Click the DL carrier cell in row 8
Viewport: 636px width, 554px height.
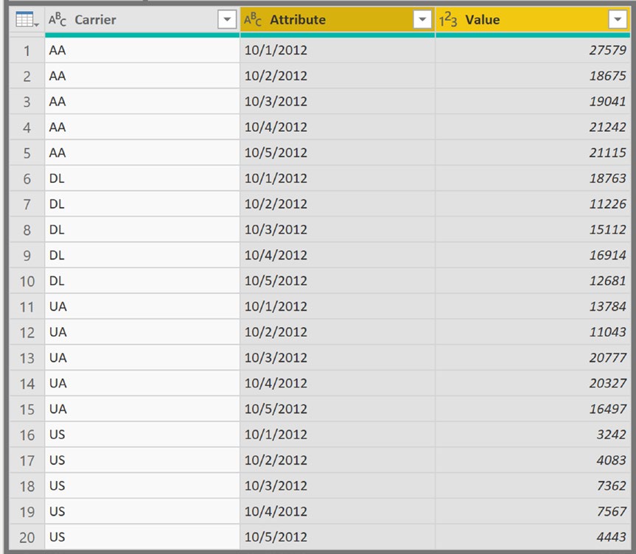[x=142, y=230]
